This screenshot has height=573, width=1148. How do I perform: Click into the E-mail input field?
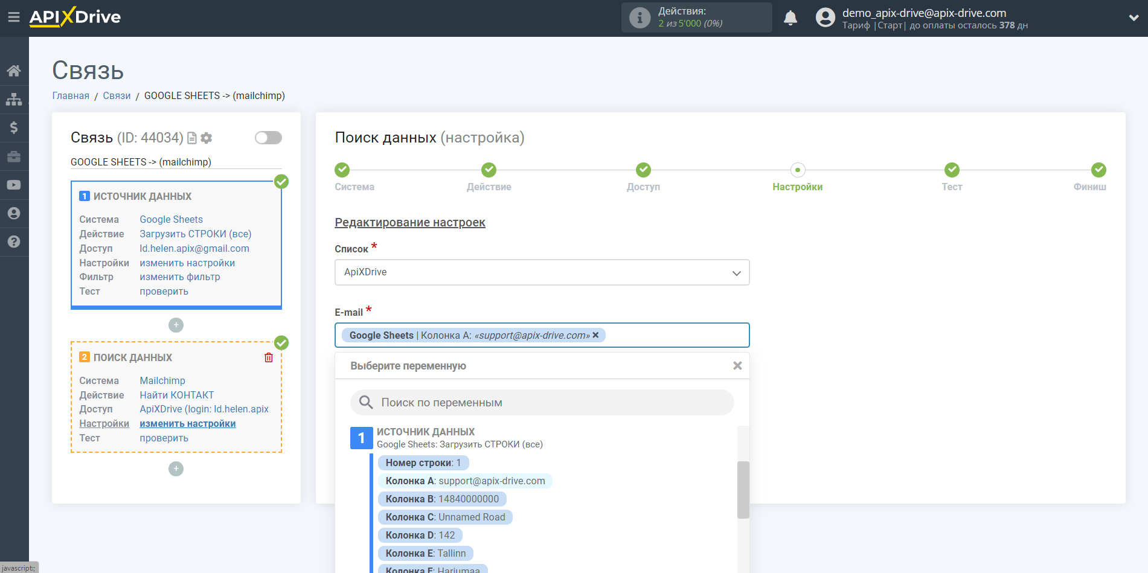pos(542,335)
